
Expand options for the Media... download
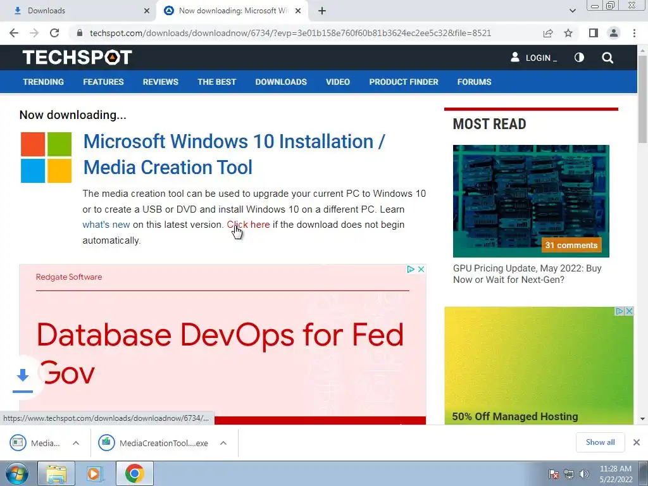[76, 443]
